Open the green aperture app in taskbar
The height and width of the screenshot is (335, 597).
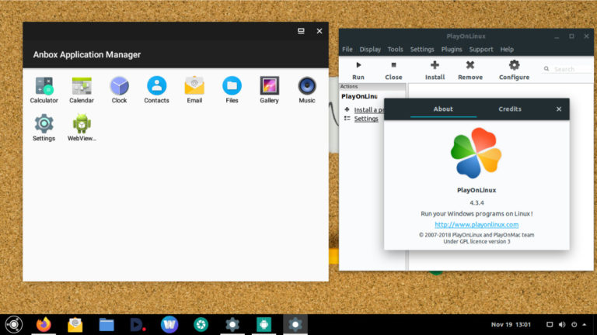(201, 324)
